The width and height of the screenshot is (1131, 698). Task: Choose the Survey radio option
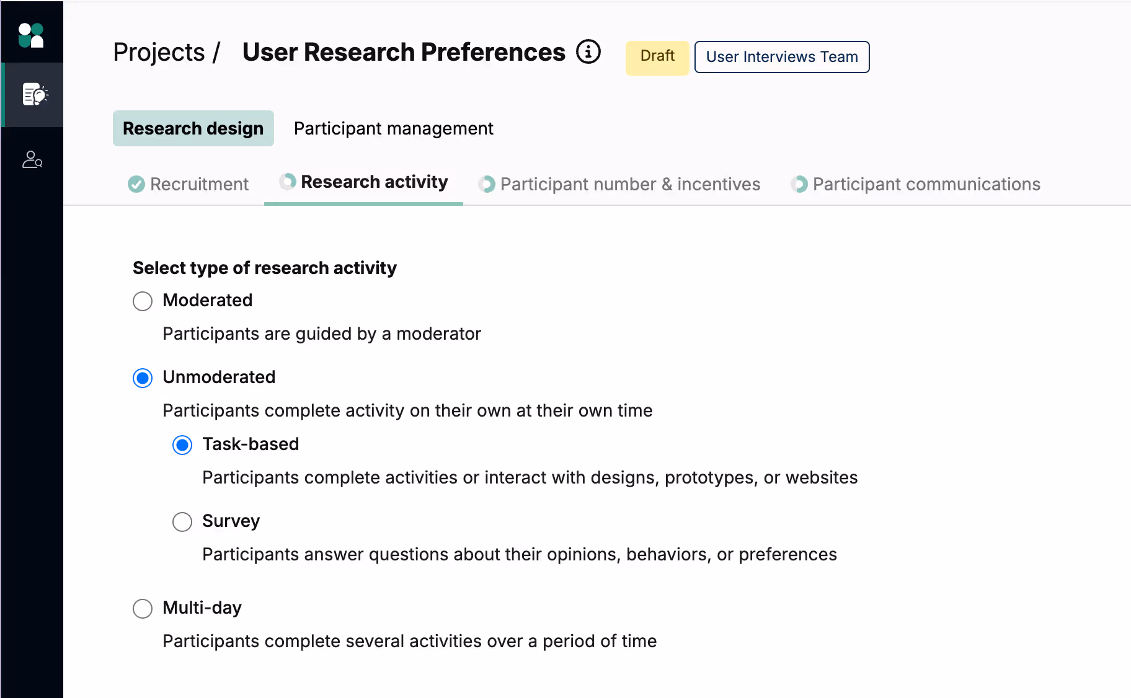(182, 522)
